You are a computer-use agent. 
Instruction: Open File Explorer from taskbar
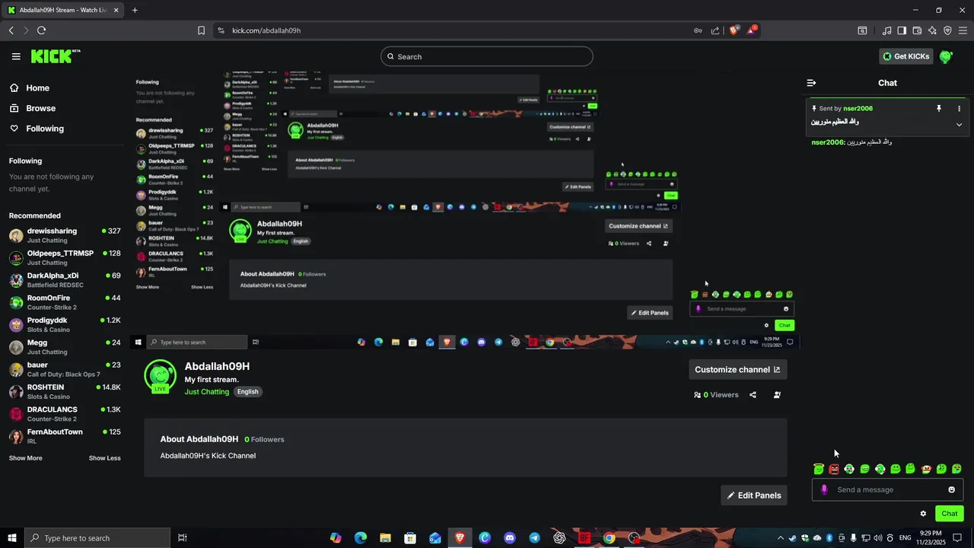click(x=386, y=538)
